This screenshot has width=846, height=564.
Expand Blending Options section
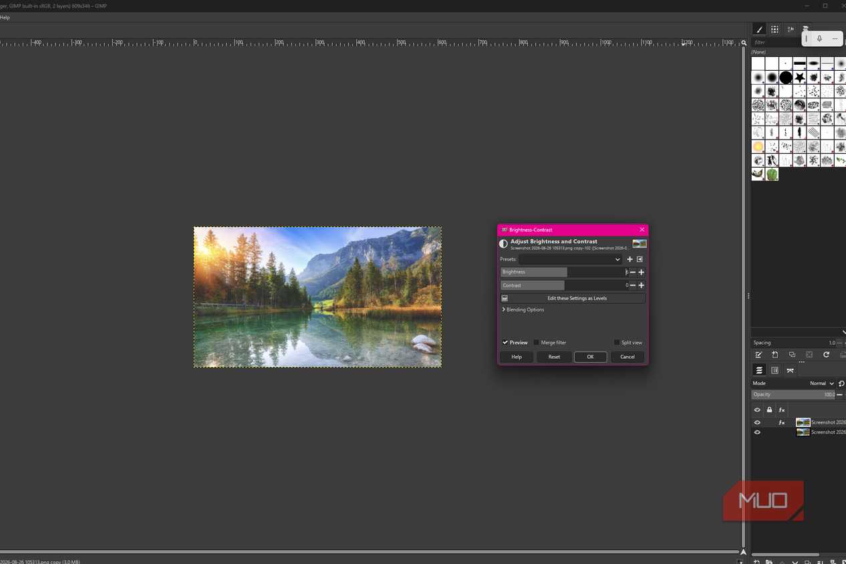[x=523, y=309]
